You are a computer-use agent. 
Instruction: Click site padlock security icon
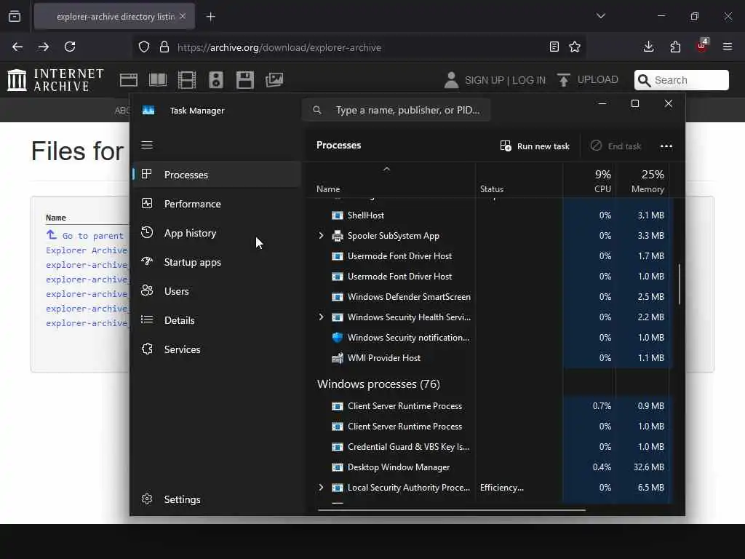(x=164, y=47)
